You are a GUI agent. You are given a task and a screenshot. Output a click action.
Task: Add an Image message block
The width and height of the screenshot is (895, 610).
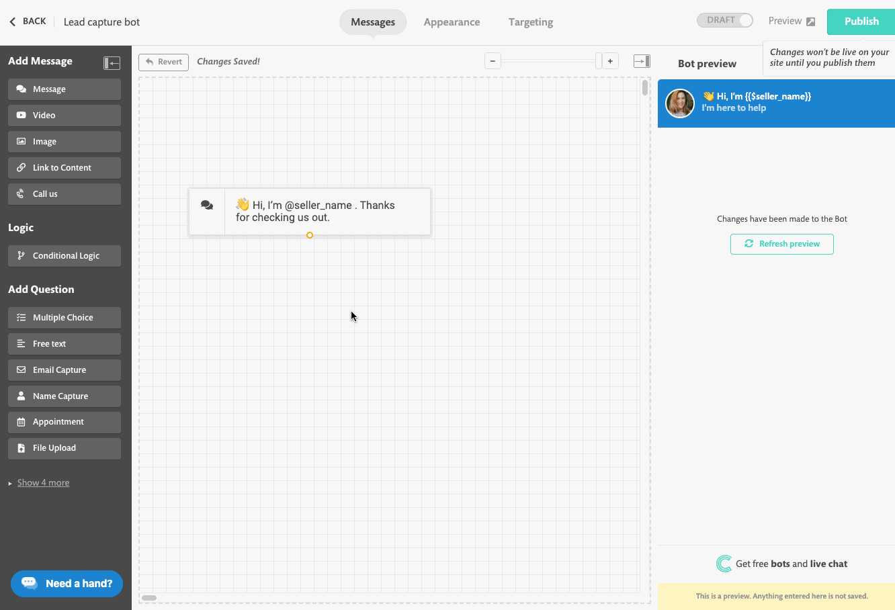[x=64, y=141]
